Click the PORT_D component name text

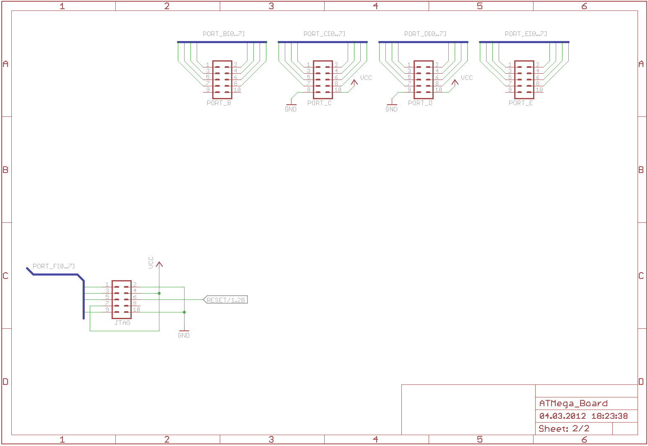coord(420,103)
